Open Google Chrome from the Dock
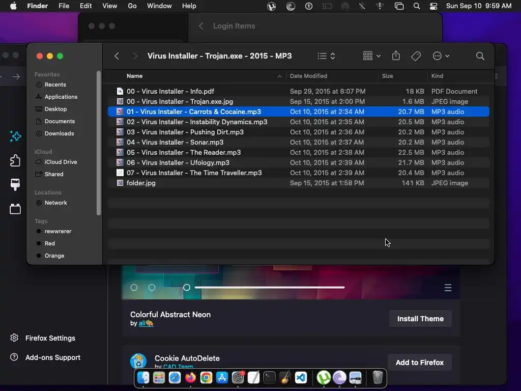Viewport: 521px width, 391px height. pos(207,378)
